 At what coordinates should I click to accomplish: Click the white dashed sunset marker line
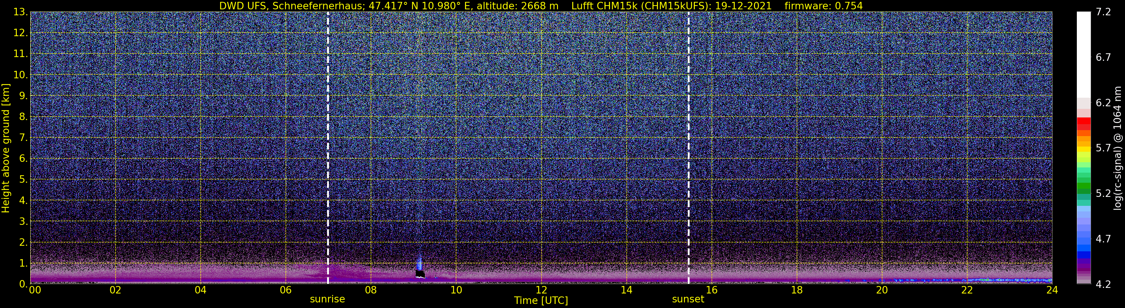[689, 147]
